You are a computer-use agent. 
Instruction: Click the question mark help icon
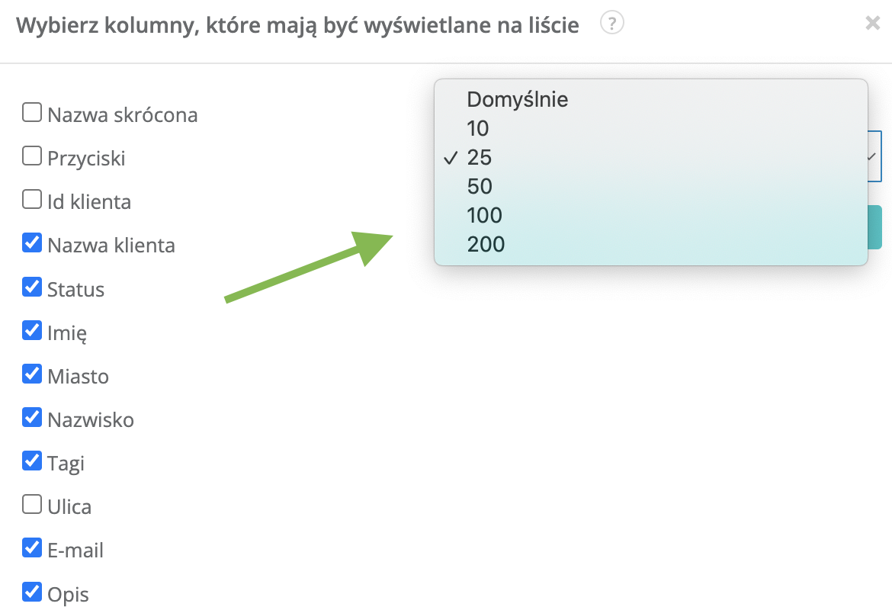611,24
